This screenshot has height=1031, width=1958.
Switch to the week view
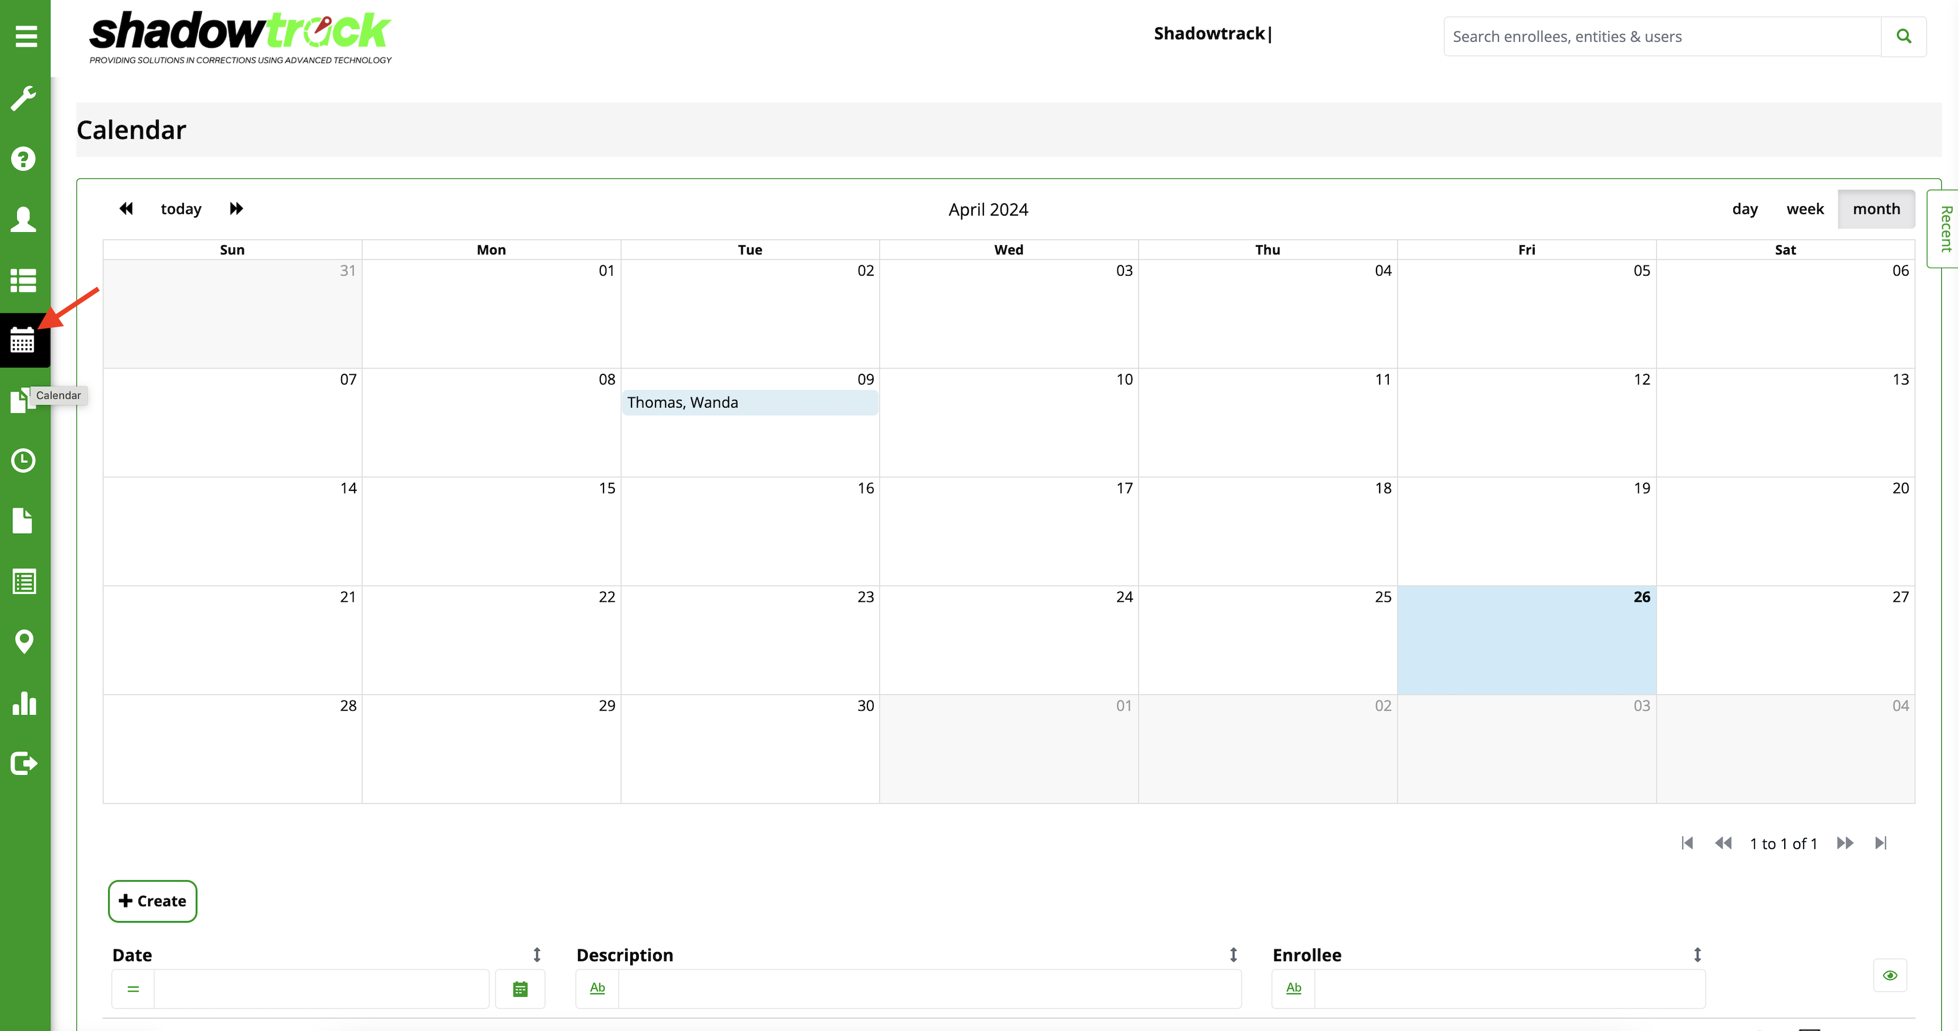pyautogui.click(x=1805, y=209)
